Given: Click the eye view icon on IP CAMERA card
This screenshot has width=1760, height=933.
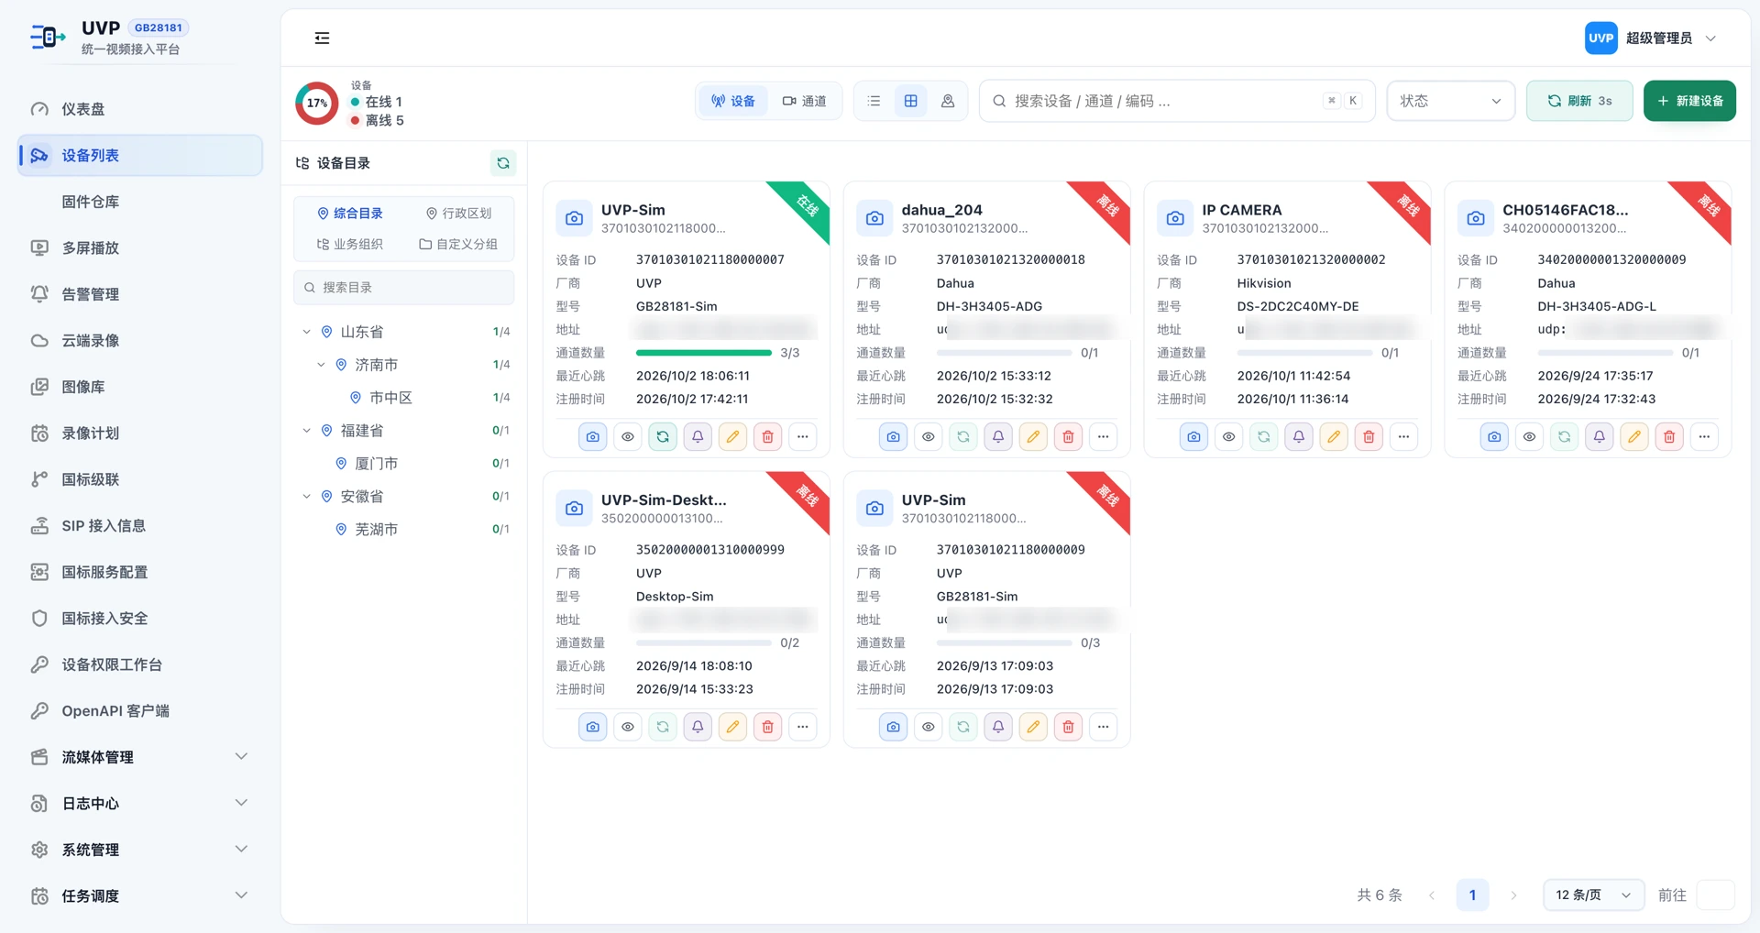Looking at the screenshot, I should pyautogui.click(x=1229, y=437).
